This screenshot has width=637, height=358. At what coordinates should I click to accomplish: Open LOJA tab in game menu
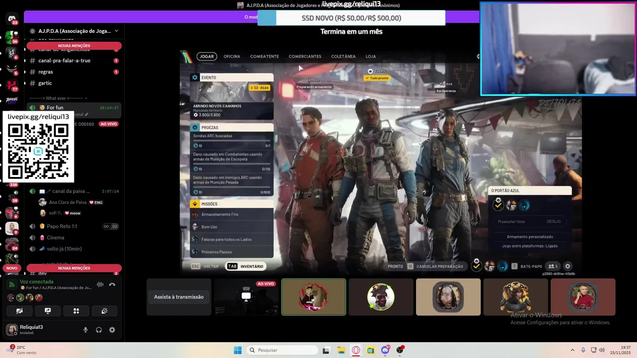click(x=371, y=56)
